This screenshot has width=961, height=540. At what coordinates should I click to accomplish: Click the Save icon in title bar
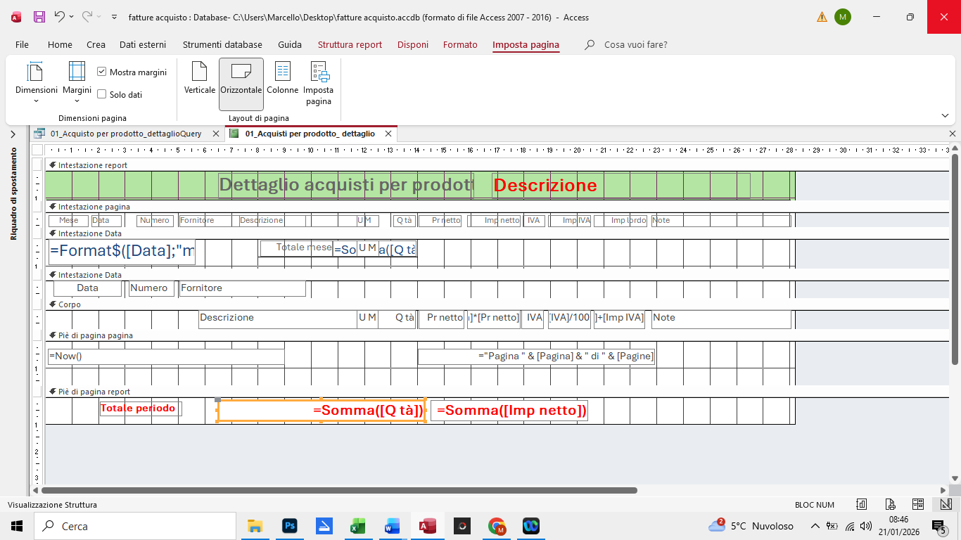click(x=39, y=17)
